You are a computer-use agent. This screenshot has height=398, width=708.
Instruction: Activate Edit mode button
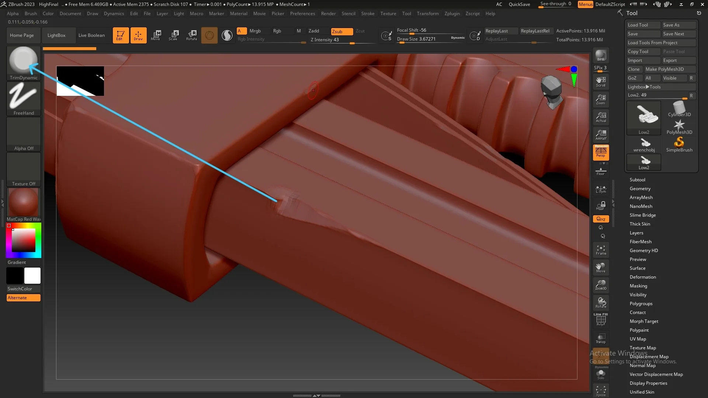click(x=121, y=35)
